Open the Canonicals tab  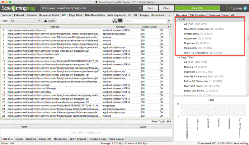(158, 15)
